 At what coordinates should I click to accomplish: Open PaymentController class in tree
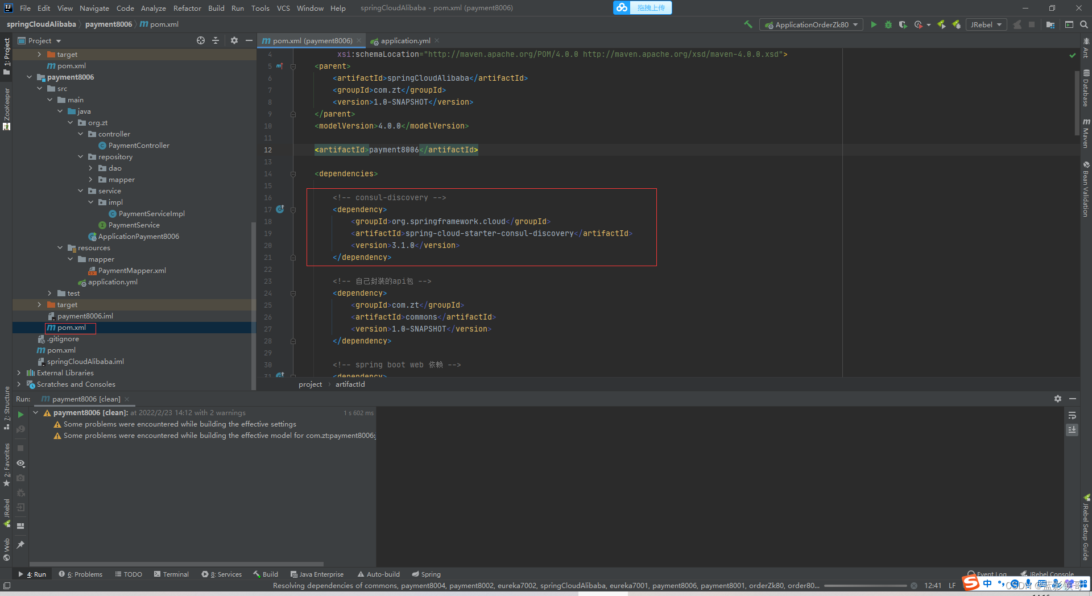pos(139,145)
